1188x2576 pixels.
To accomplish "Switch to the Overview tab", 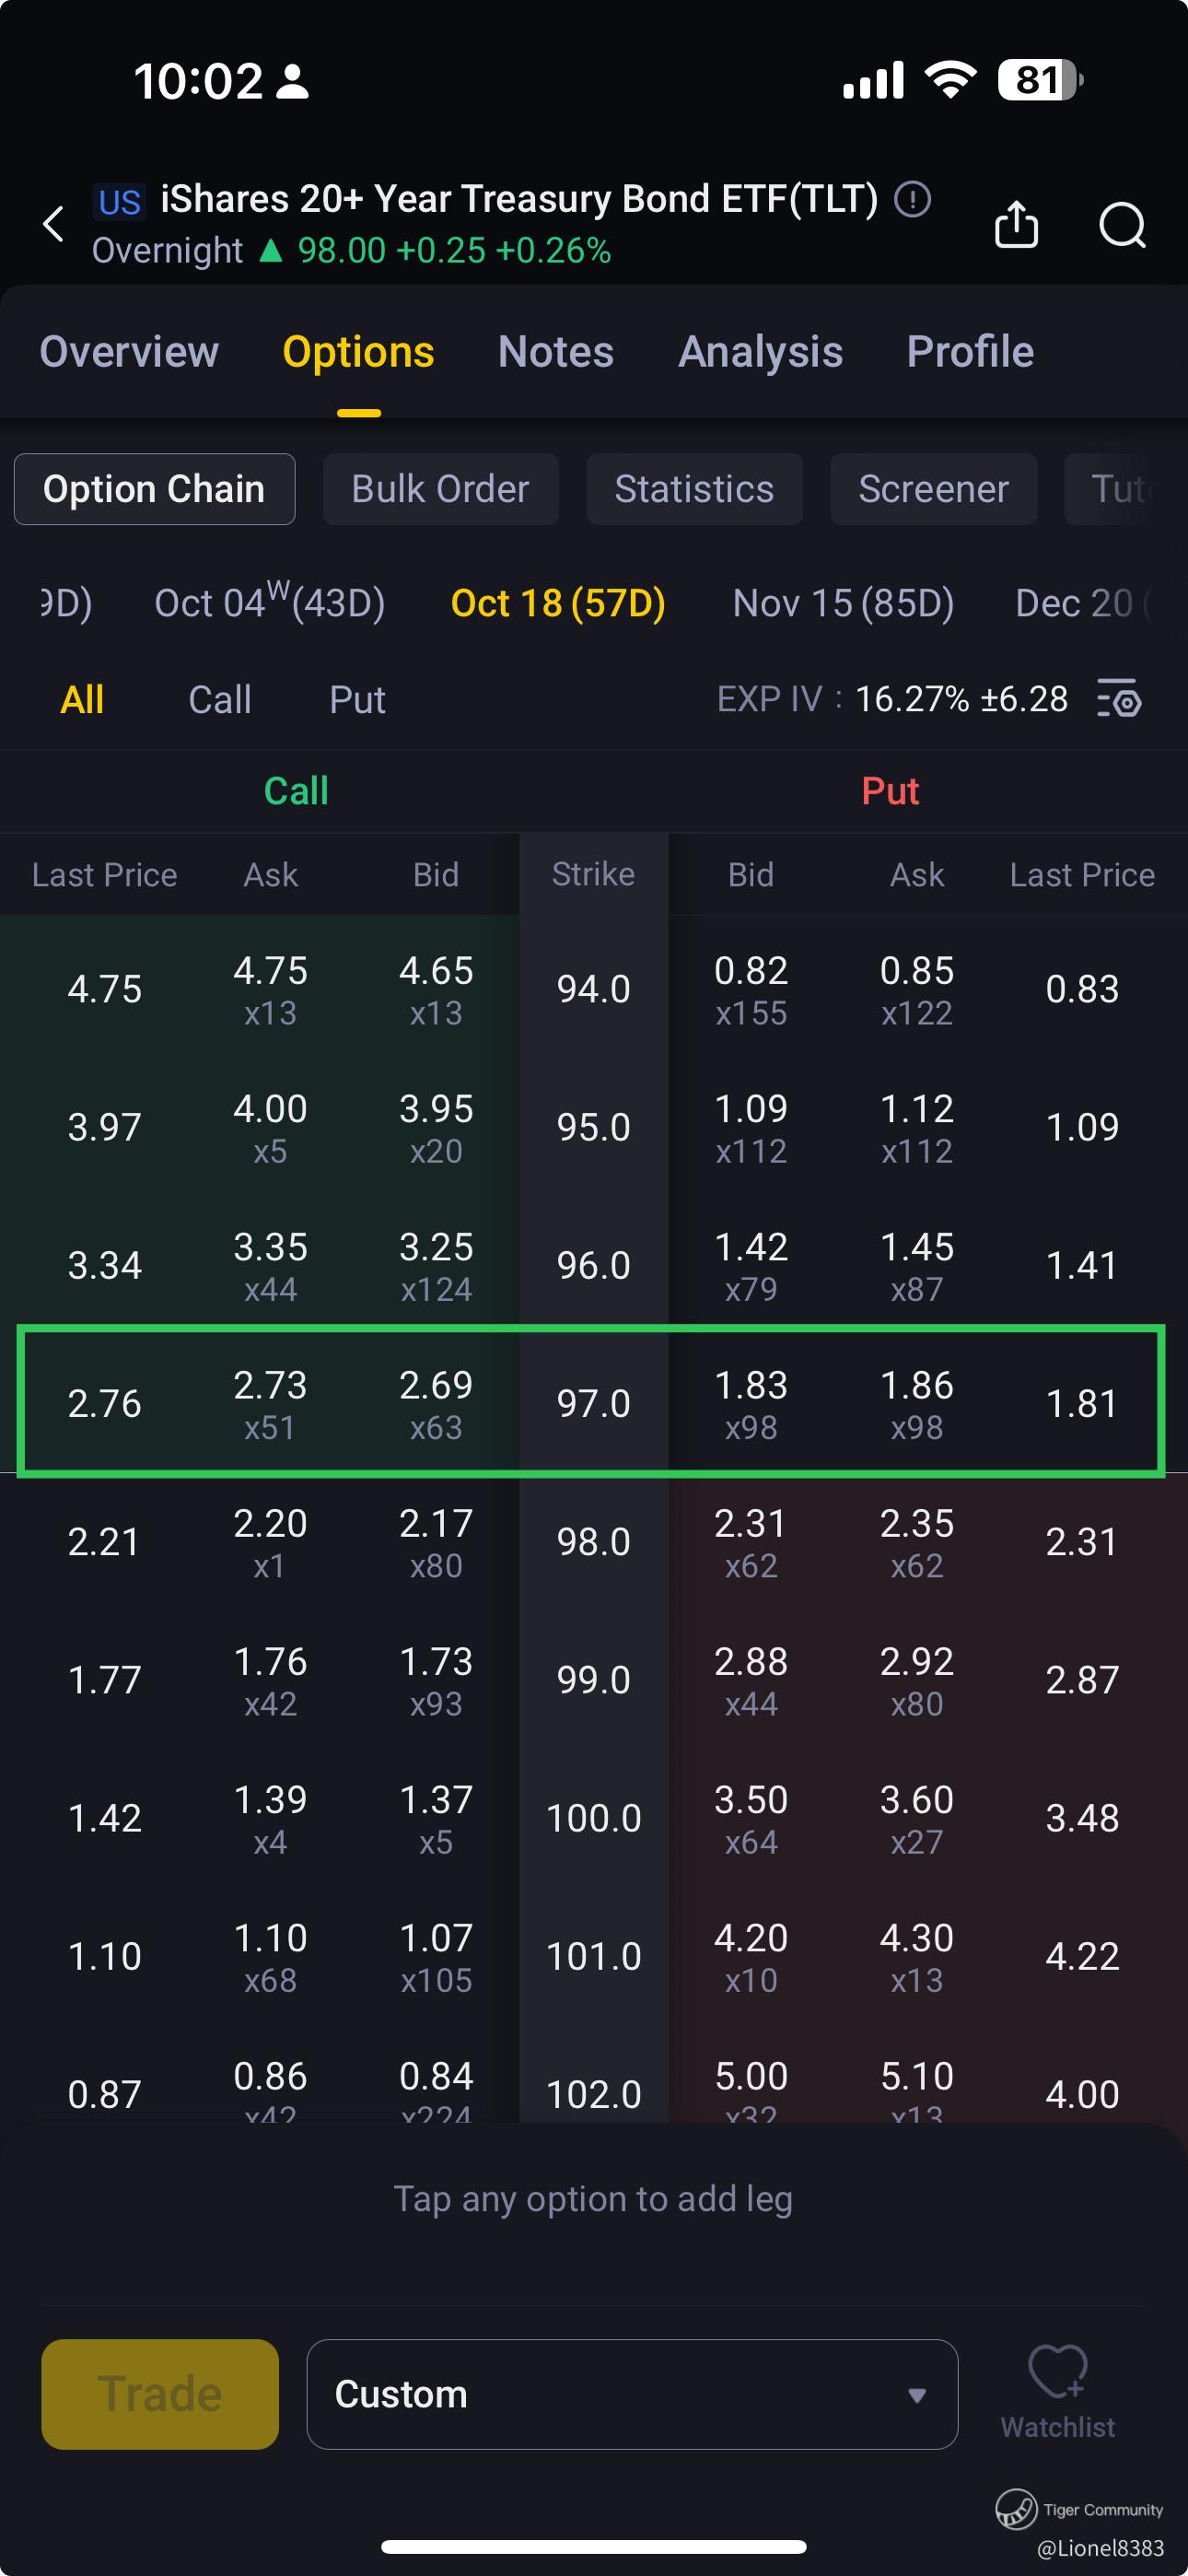I will click(x=129, y=352).
